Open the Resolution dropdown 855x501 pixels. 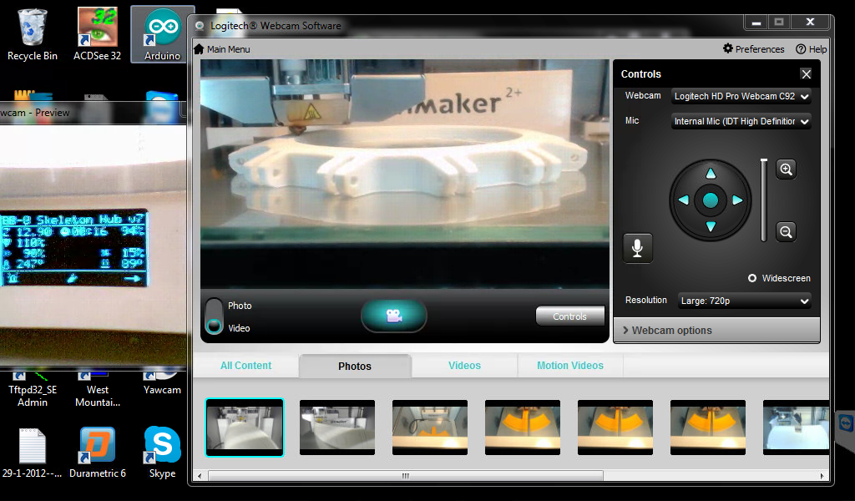(744, 301)
